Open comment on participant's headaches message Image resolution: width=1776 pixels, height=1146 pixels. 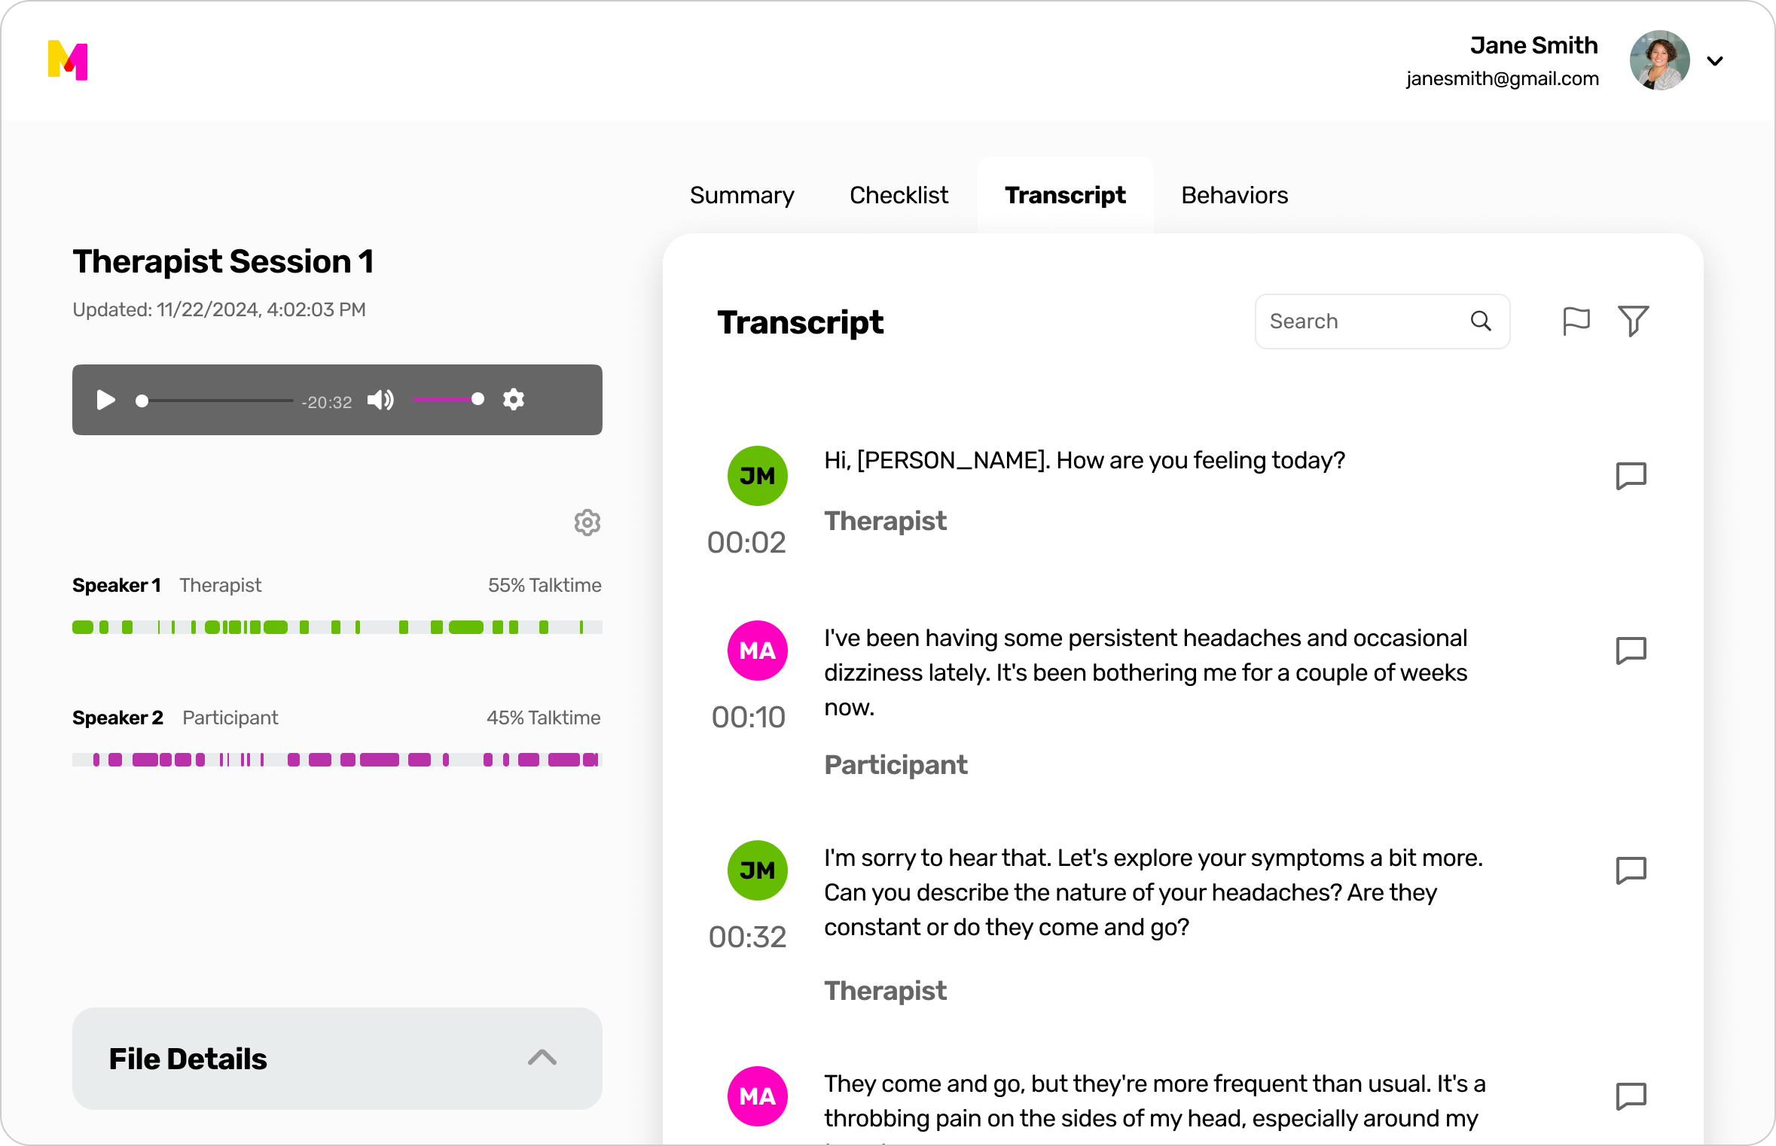pos(1631,651)
